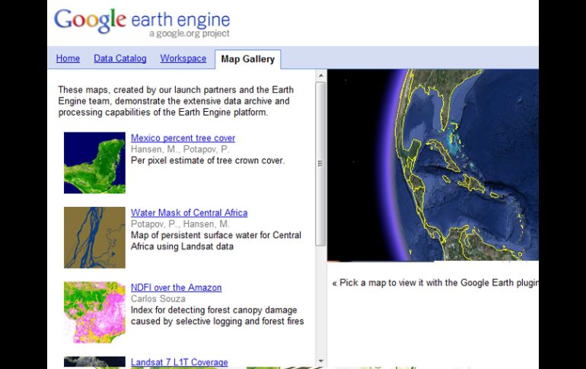
Task: Click the Landsat 7 coverage thumbnail
Action: 94,362
